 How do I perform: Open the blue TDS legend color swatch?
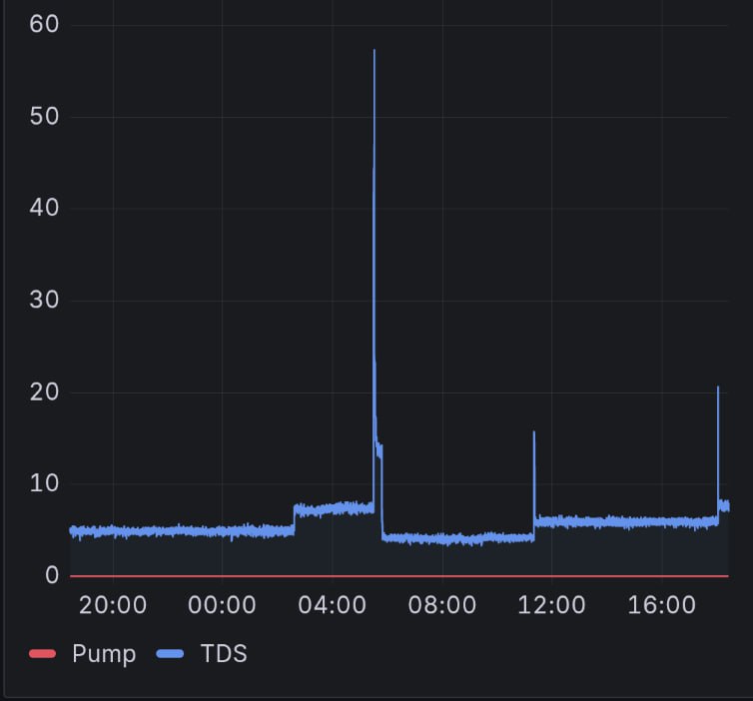172,655
